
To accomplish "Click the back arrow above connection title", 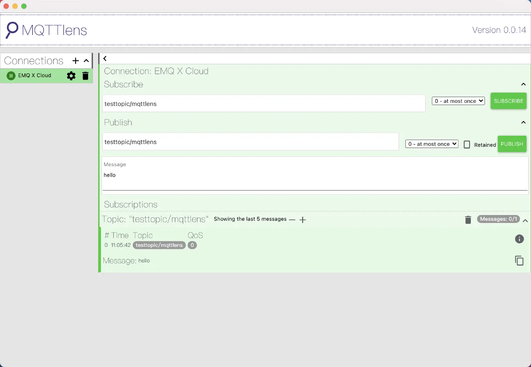I will pos(105,59).
